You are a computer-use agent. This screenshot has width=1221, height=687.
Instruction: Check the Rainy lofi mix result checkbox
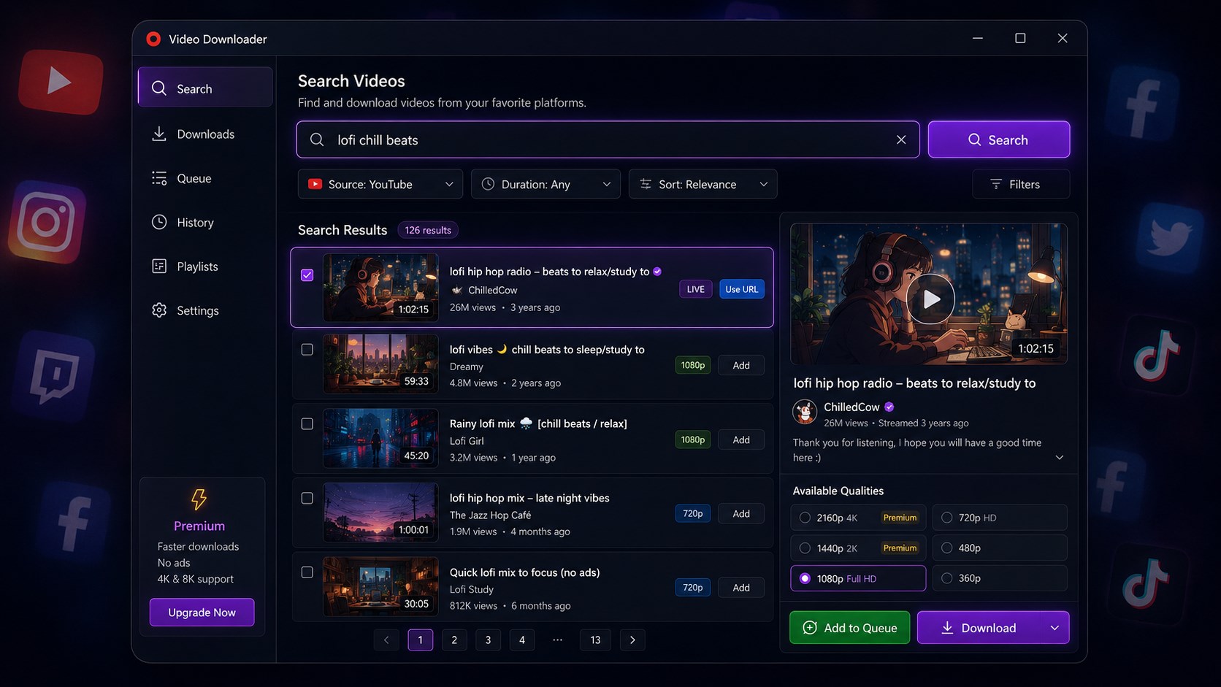click(307, 424)
